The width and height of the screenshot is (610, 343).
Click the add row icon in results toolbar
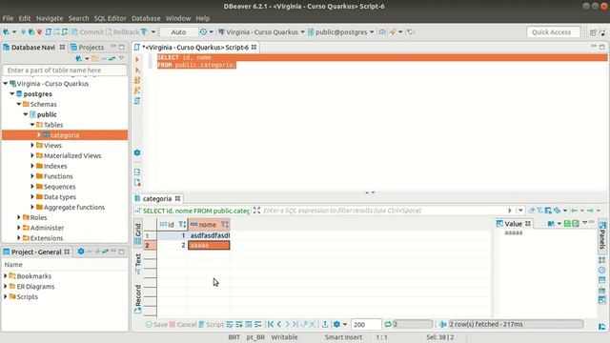point(239,324)
